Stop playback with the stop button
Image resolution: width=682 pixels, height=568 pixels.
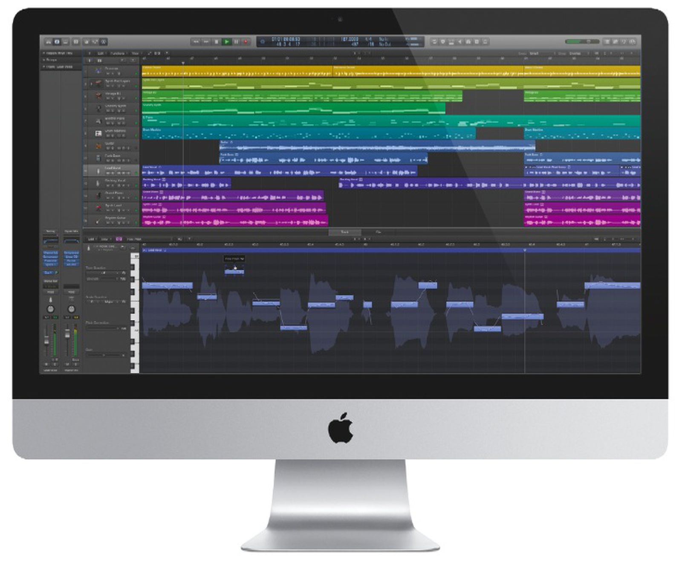pos(217,42)
